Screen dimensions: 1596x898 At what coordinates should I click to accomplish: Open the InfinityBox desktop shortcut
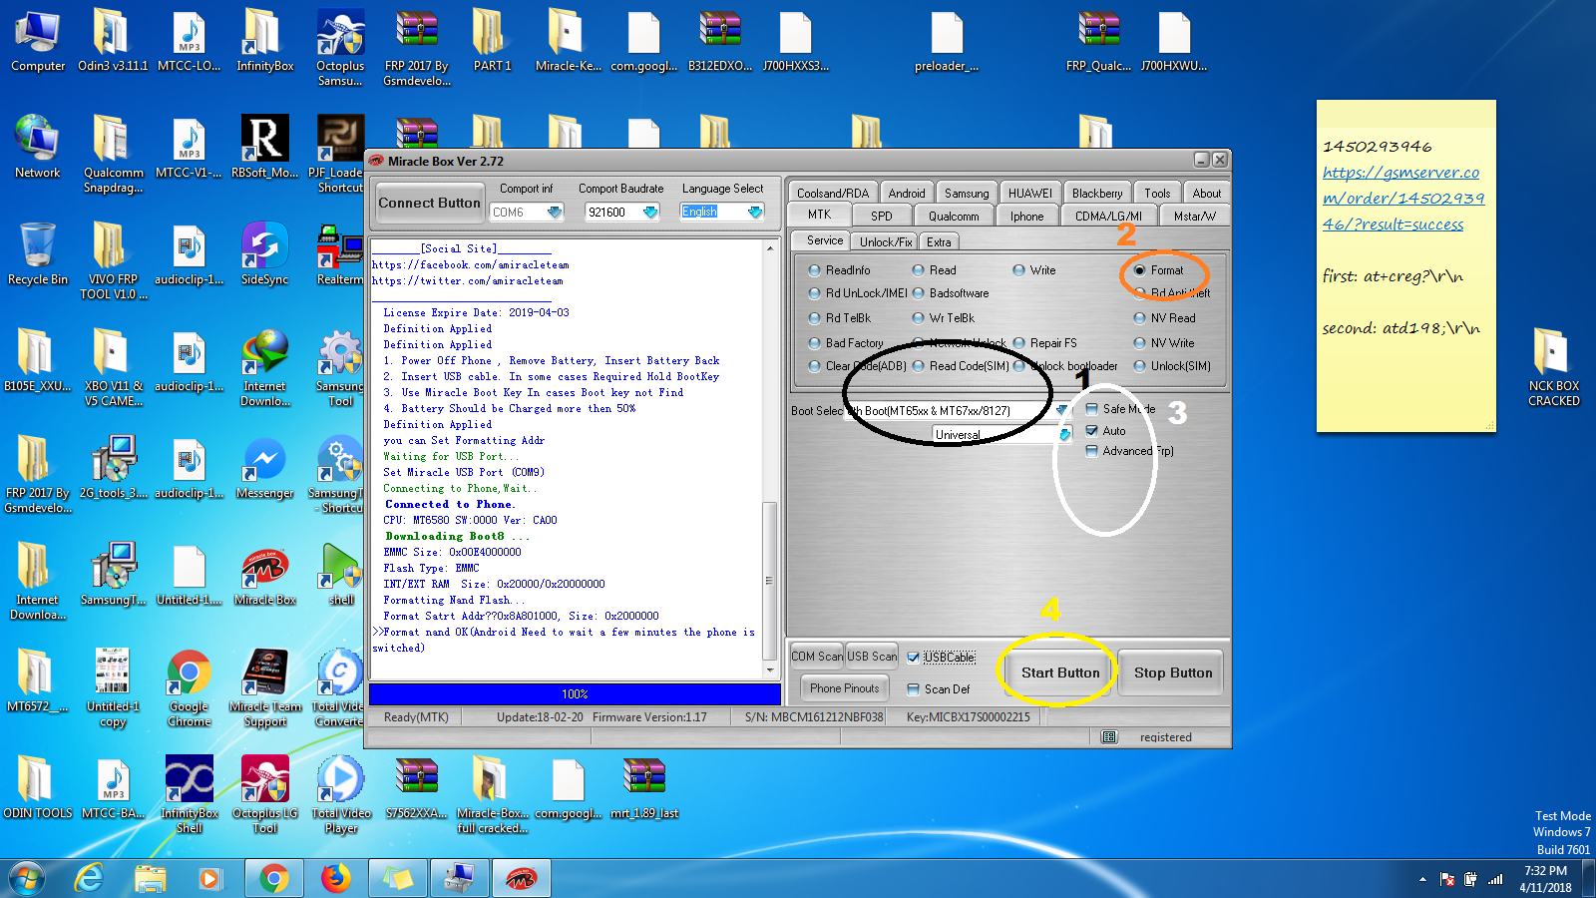click(x=264, y=40)
